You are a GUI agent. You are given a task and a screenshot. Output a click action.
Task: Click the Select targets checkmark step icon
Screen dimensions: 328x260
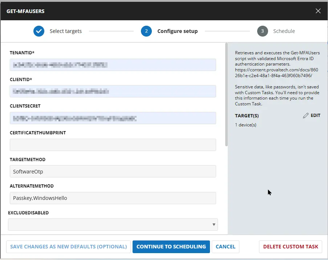pyautogui.click(x=39, y=31)
